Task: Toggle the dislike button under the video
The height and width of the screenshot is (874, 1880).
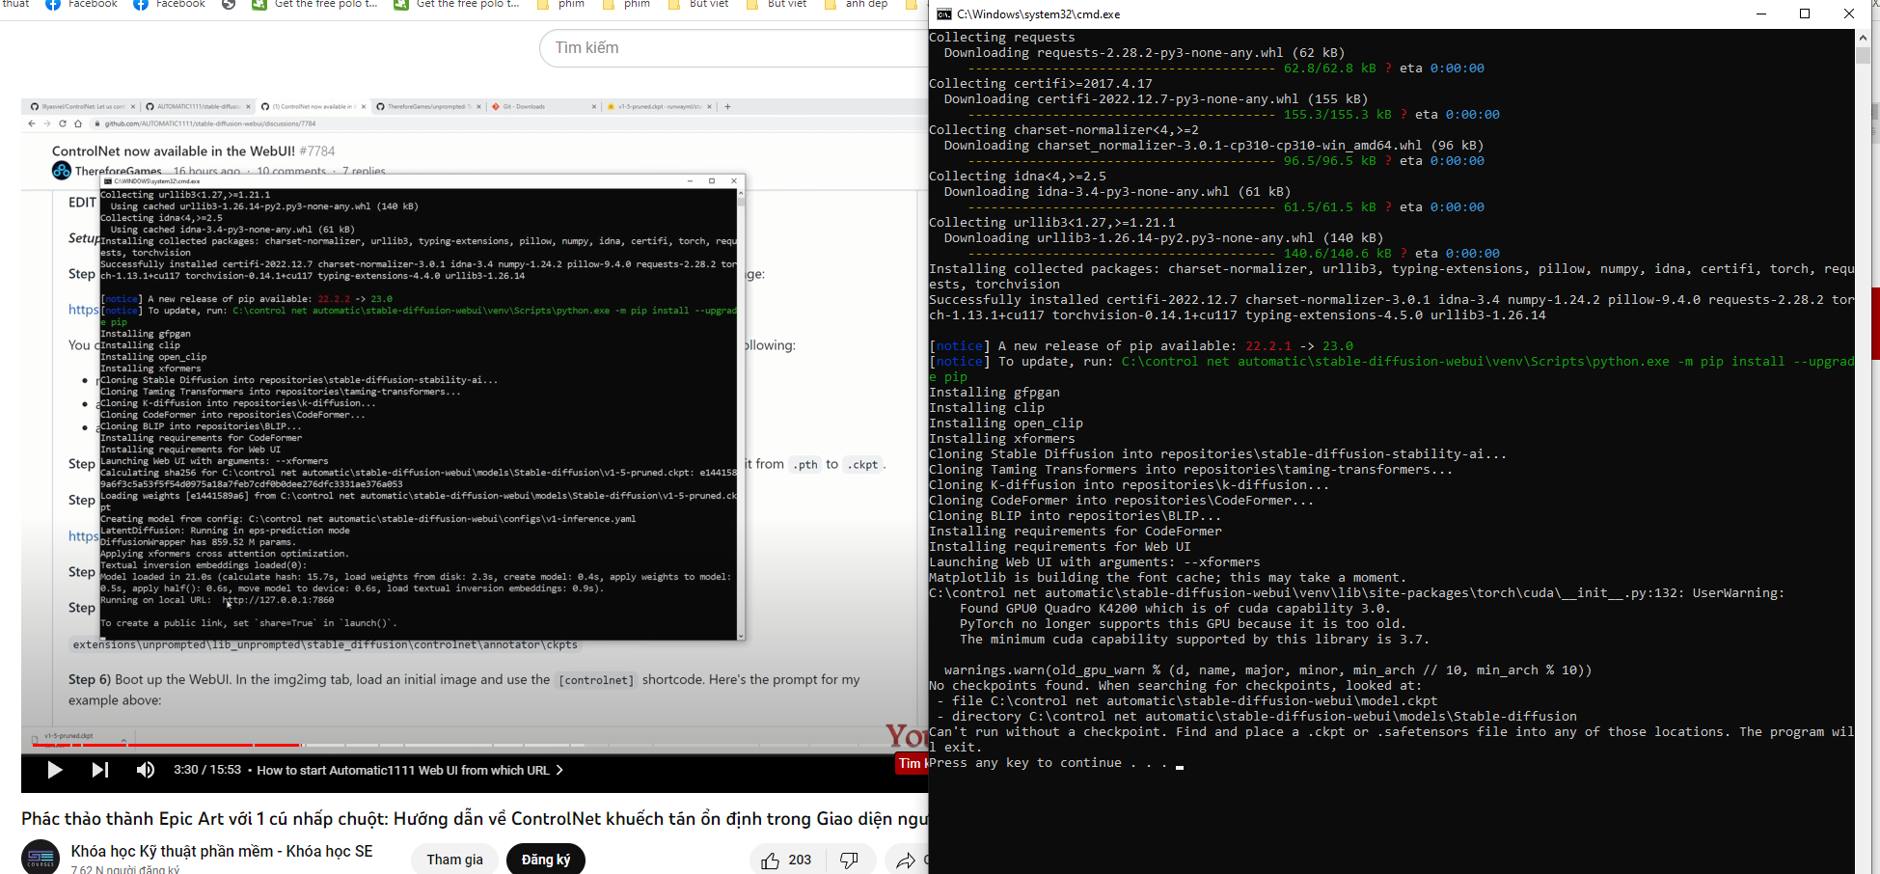Action: point(848,859)
